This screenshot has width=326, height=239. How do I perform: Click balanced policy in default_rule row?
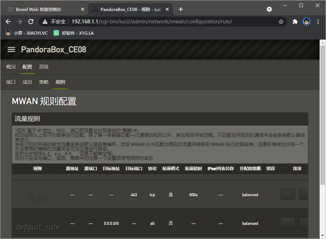(250, 223)
